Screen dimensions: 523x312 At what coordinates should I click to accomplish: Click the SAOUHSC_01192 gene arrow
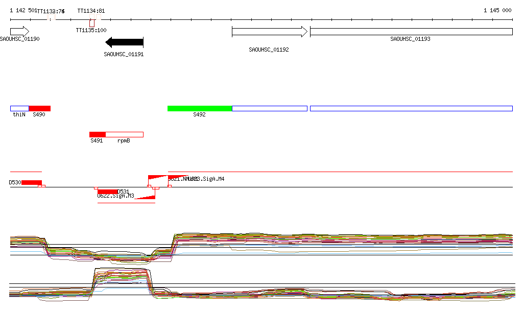coord(269,32)
